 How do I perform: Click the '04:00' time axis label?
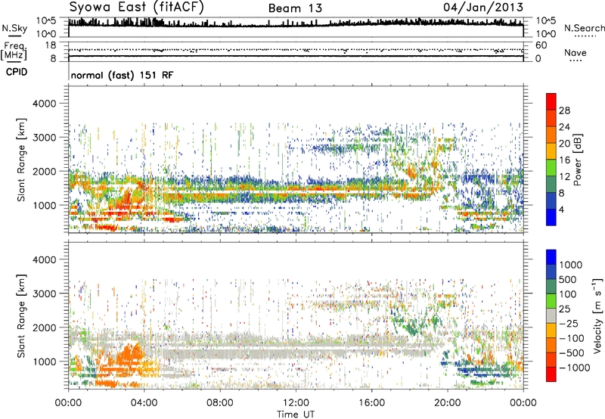tap(144, 403)
